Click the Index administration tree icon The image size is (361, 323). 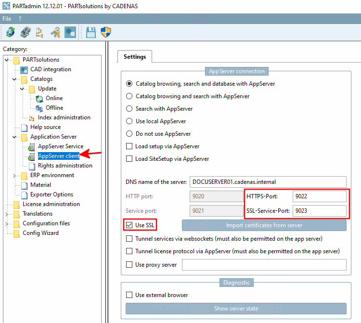32,118
